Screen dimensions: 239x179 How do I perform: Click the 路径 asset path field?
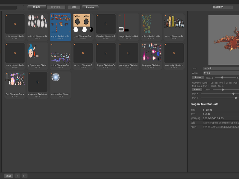(x=221, y=123)
